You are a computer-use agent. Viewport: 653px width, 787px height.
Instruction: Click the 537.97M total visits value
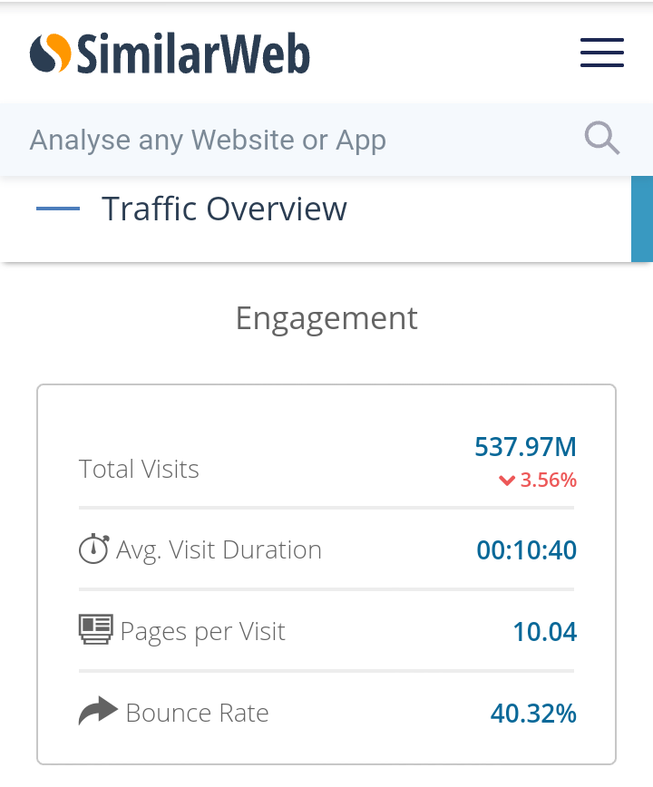coord(525,446)
